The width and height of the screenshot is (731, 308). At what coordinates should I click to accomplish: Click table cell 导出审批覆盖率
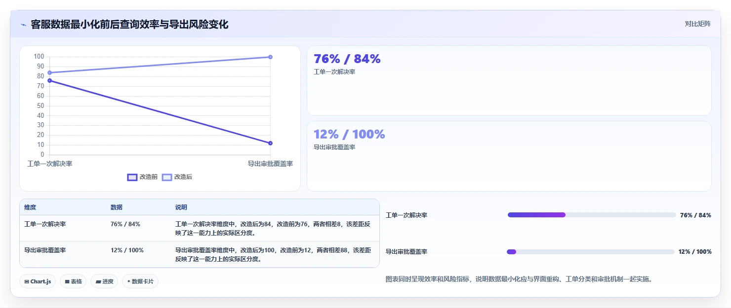coord(45,250)
